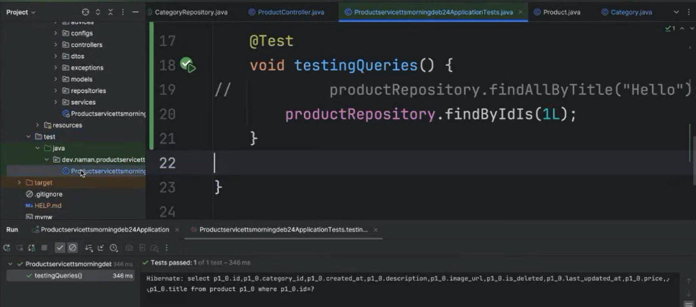Click previous highlighted problem up arrow
Image resolution: width=696 pixels, height=307 pixels.
682,28
